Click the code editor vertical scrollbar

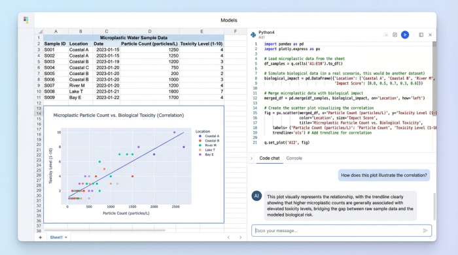[x=434, y=79]
